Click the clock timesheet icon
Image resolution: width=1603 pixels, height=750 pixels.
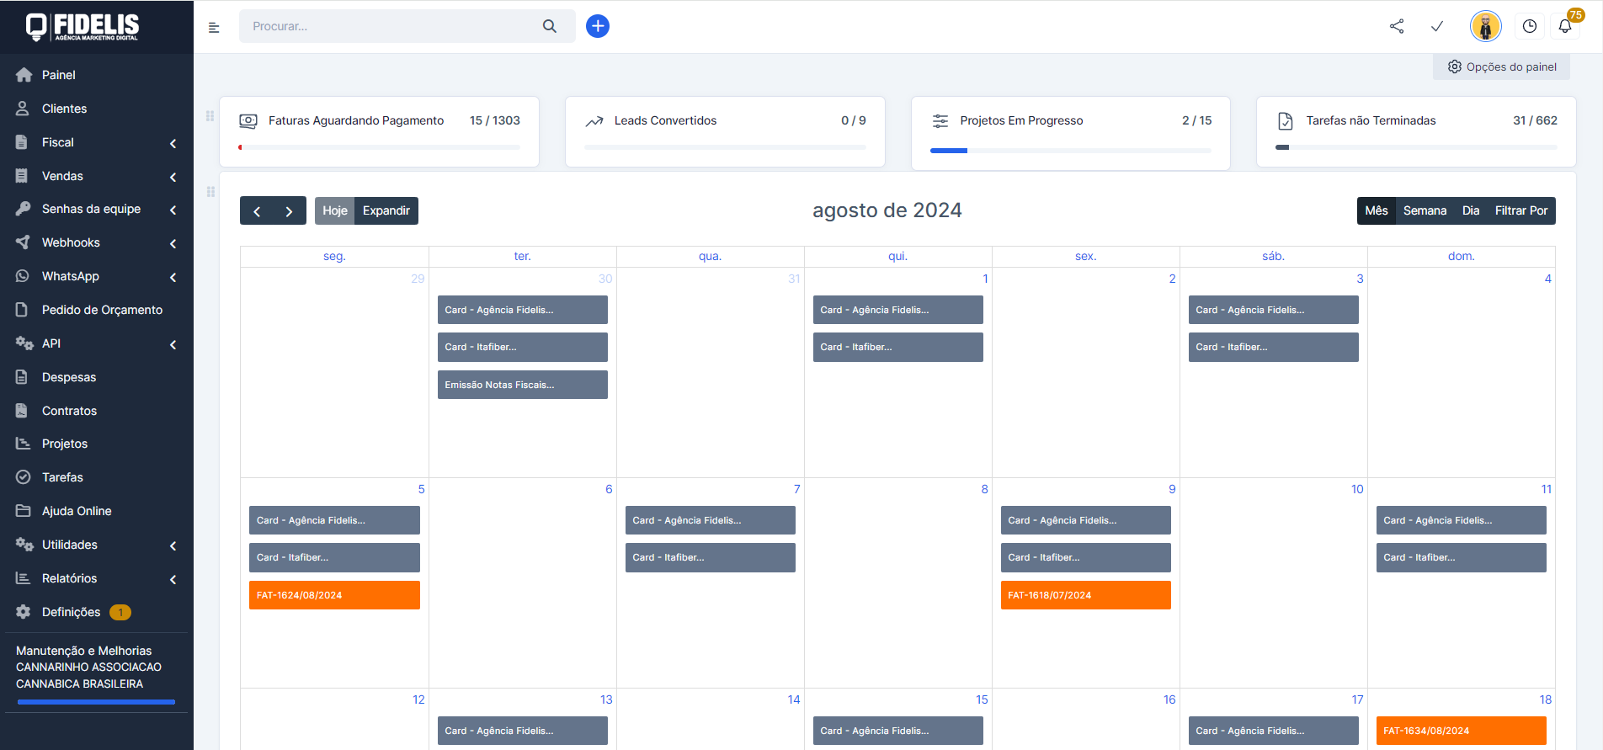click(x=1530, y=26)
